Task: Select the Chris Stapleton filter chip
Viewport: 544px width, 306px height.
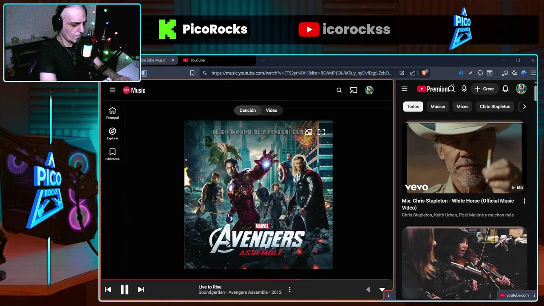Action: [x=495, y=107]
